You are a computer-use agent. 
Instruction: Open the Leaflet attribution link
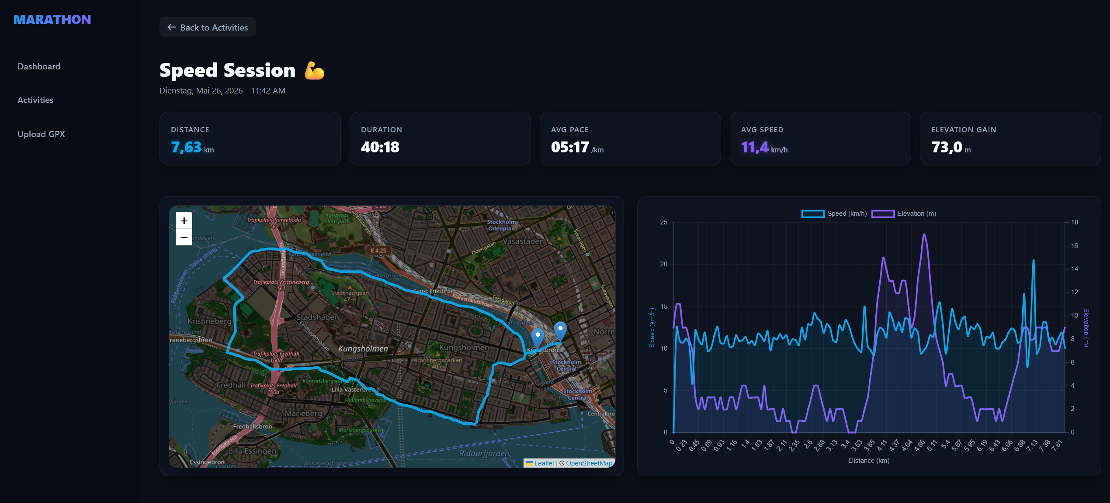tap(540, 463)
